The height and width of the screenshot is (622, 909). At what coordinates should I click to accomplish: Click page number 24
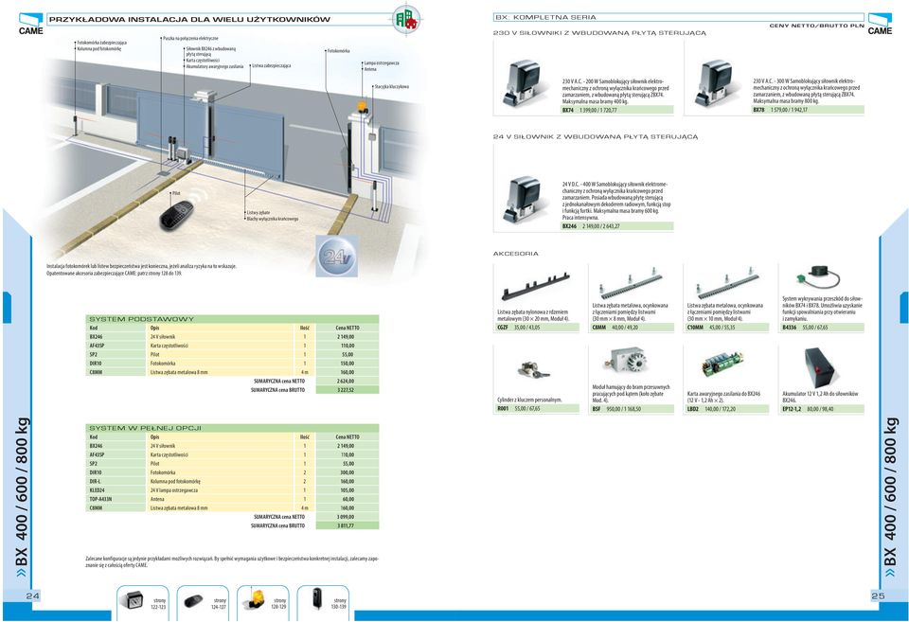pos(32,595)
